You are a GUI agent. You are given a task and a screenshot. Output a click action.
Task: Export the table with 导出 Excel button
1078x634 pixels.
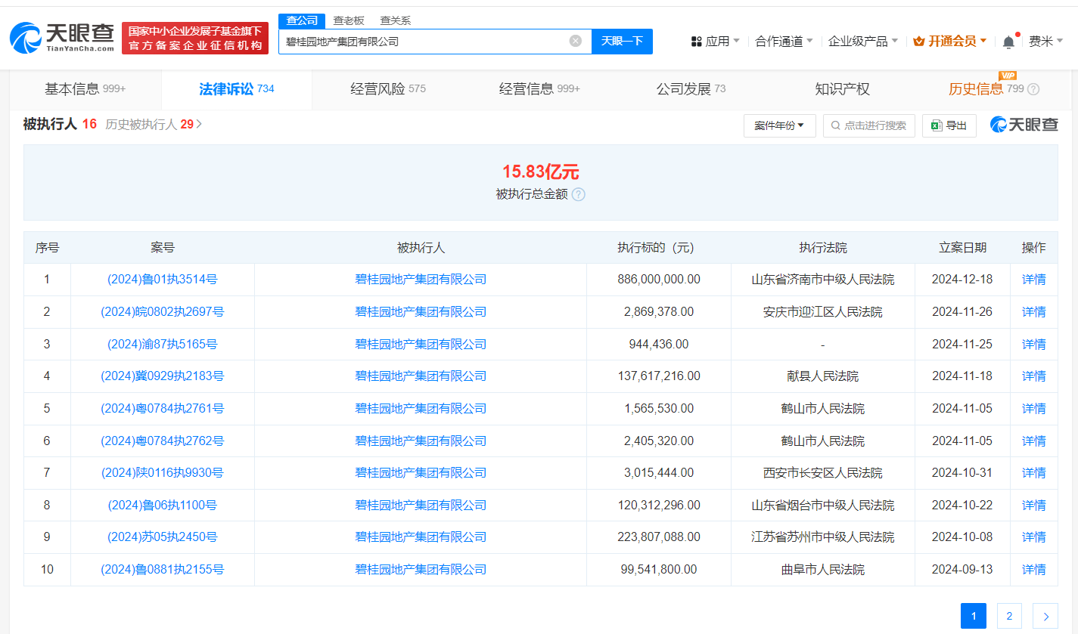949,125
